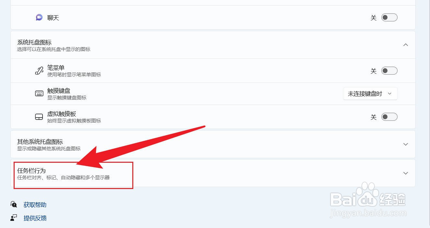Viewport: 430px width, 228px height.
Task: Click the 系统托盘图标 section header
Action: (213, 45)
